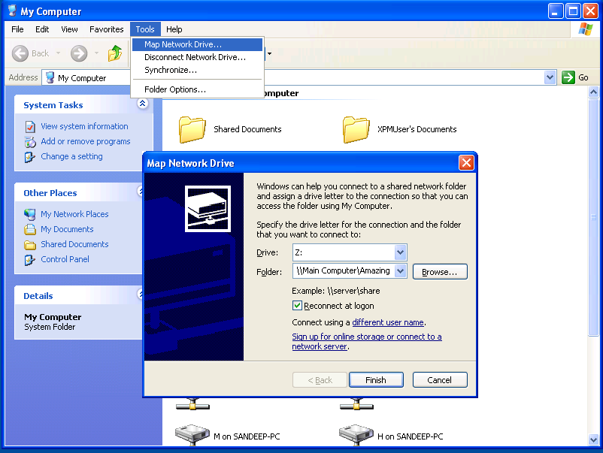The image size is (603, 453).
Task: Click My Network Places icon in sidebar
Action: [30, 214]
